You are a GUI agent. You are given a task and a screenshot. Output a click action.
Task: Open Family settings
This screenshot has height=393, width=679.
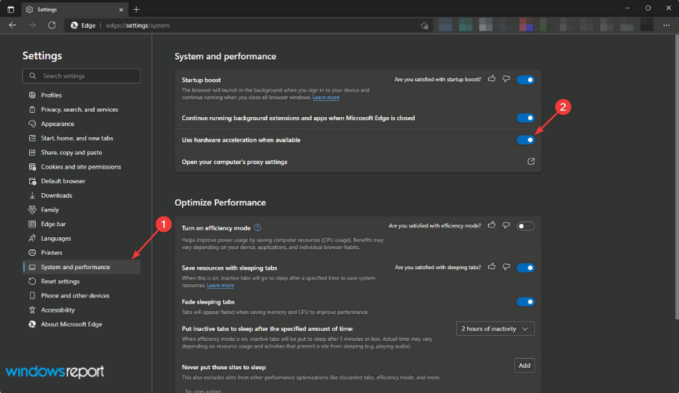point(81,210)
